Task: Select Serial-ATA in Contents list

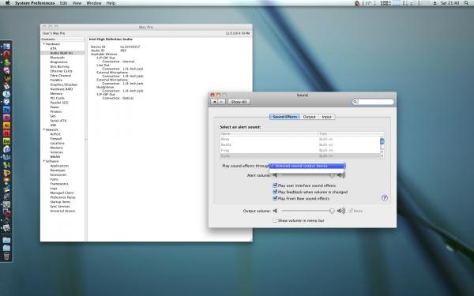Action: click(x=58, y=121)
